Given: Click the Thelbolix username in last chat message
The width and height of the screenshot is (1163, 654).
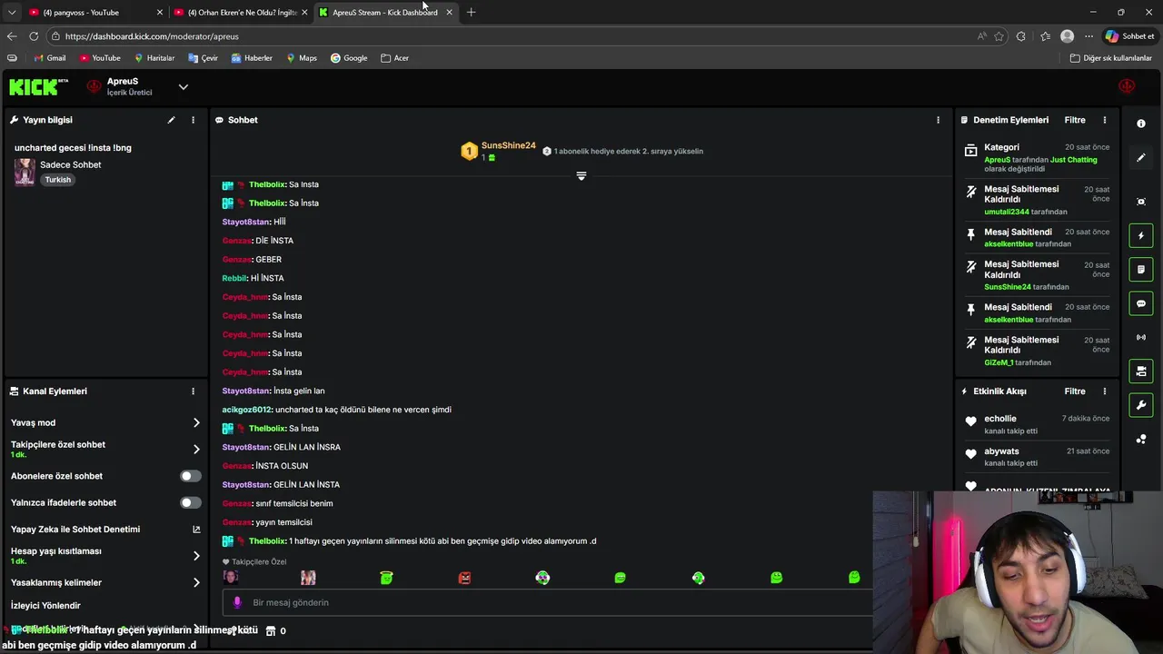Looking at the screenshot, I should [266, 541].
